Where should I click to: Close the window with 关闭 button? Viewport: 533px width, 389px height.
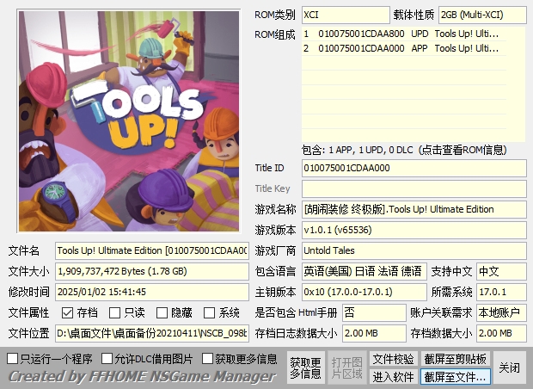point(509,367)
